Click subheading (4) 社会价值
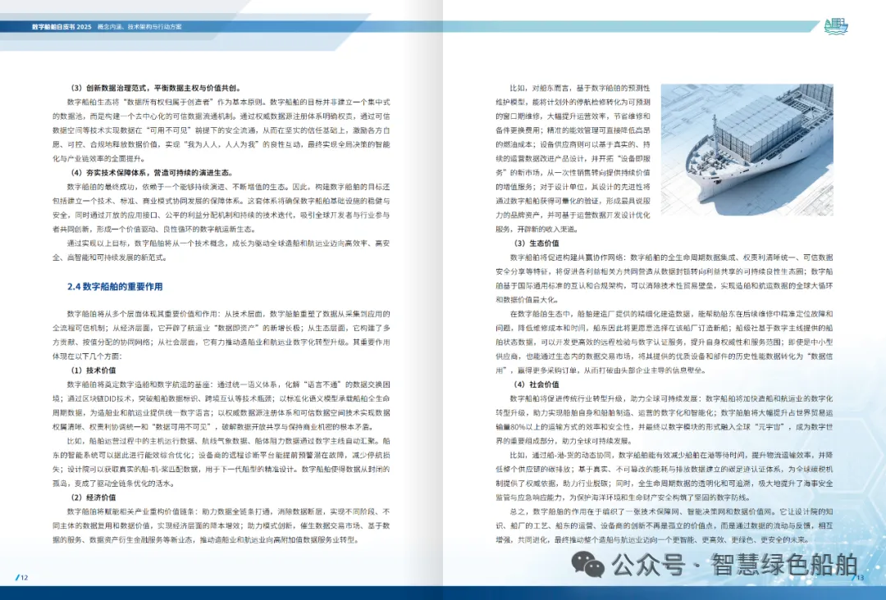886x600 pixels. [536, 384]
